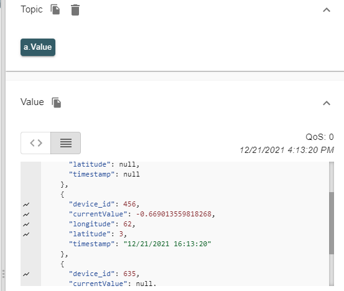This screenshot has height=291, width=344.
Task: Click the QoS: 0 label
Action: (320, 137)
